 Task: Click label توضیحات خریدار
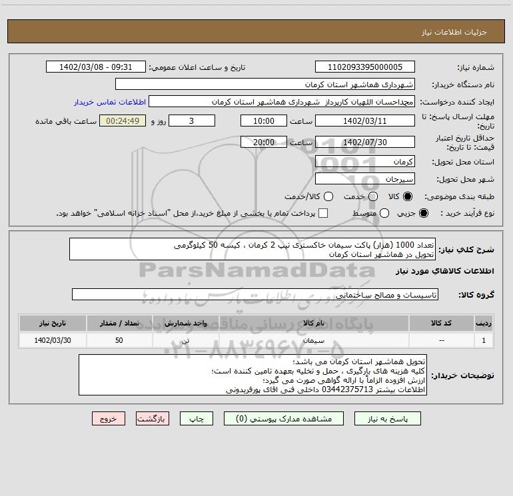pyautogui.click(x=462, y=375)
